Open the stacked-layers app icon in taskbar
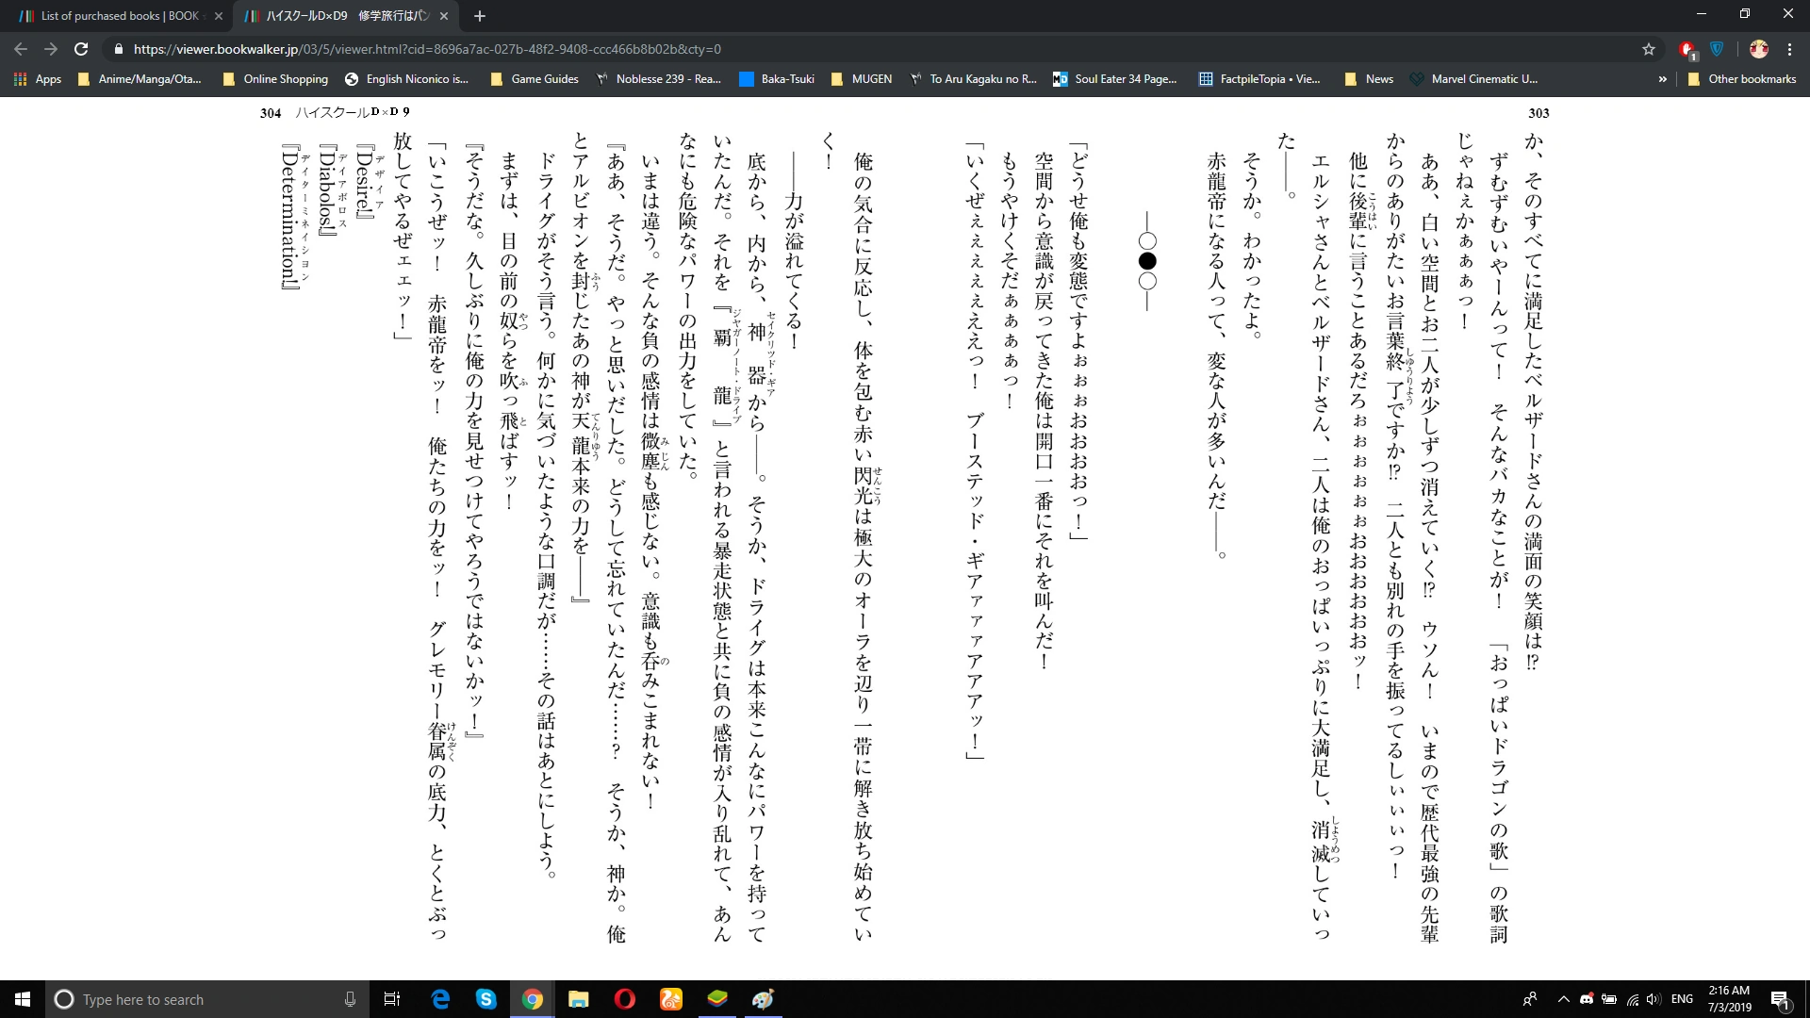 point(717,999)
